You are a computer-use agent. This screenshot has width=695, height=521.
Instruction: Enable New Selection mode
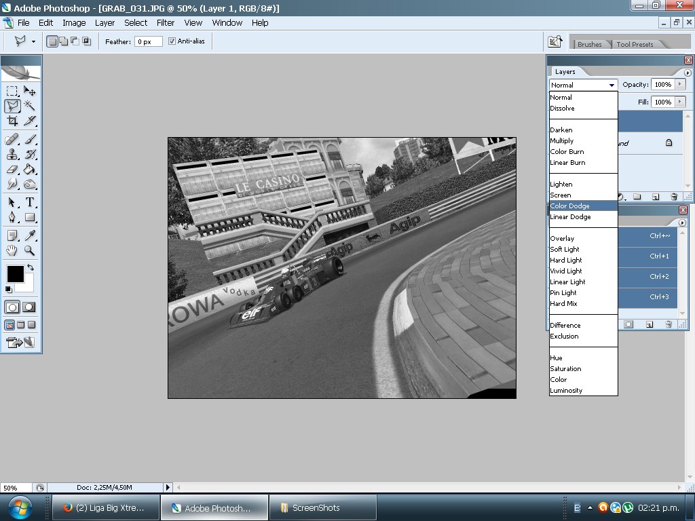point(52,41)
